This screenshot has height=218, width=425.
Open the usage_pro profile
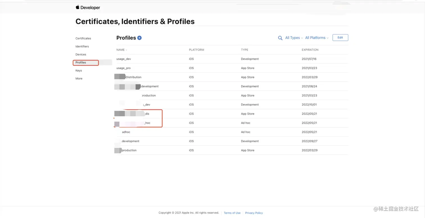point(232,68)
